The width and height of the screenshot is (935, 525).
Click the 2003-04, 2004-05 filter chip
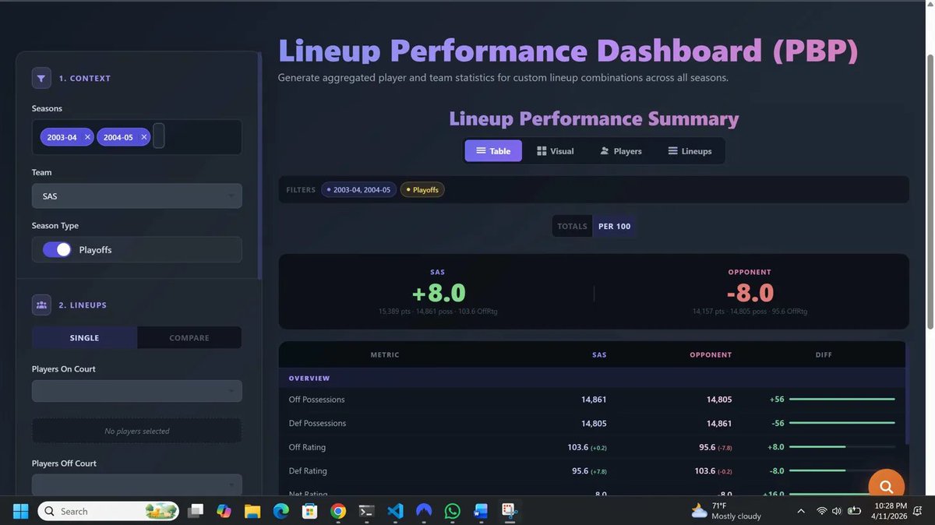358,189
